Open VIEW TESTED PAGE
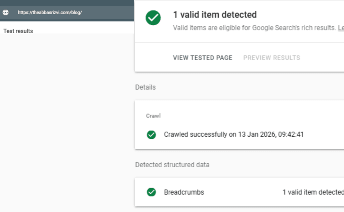 [x=202, y=57]
